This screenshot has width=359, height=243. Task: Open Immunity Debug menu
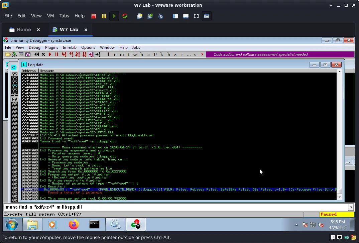34,47
